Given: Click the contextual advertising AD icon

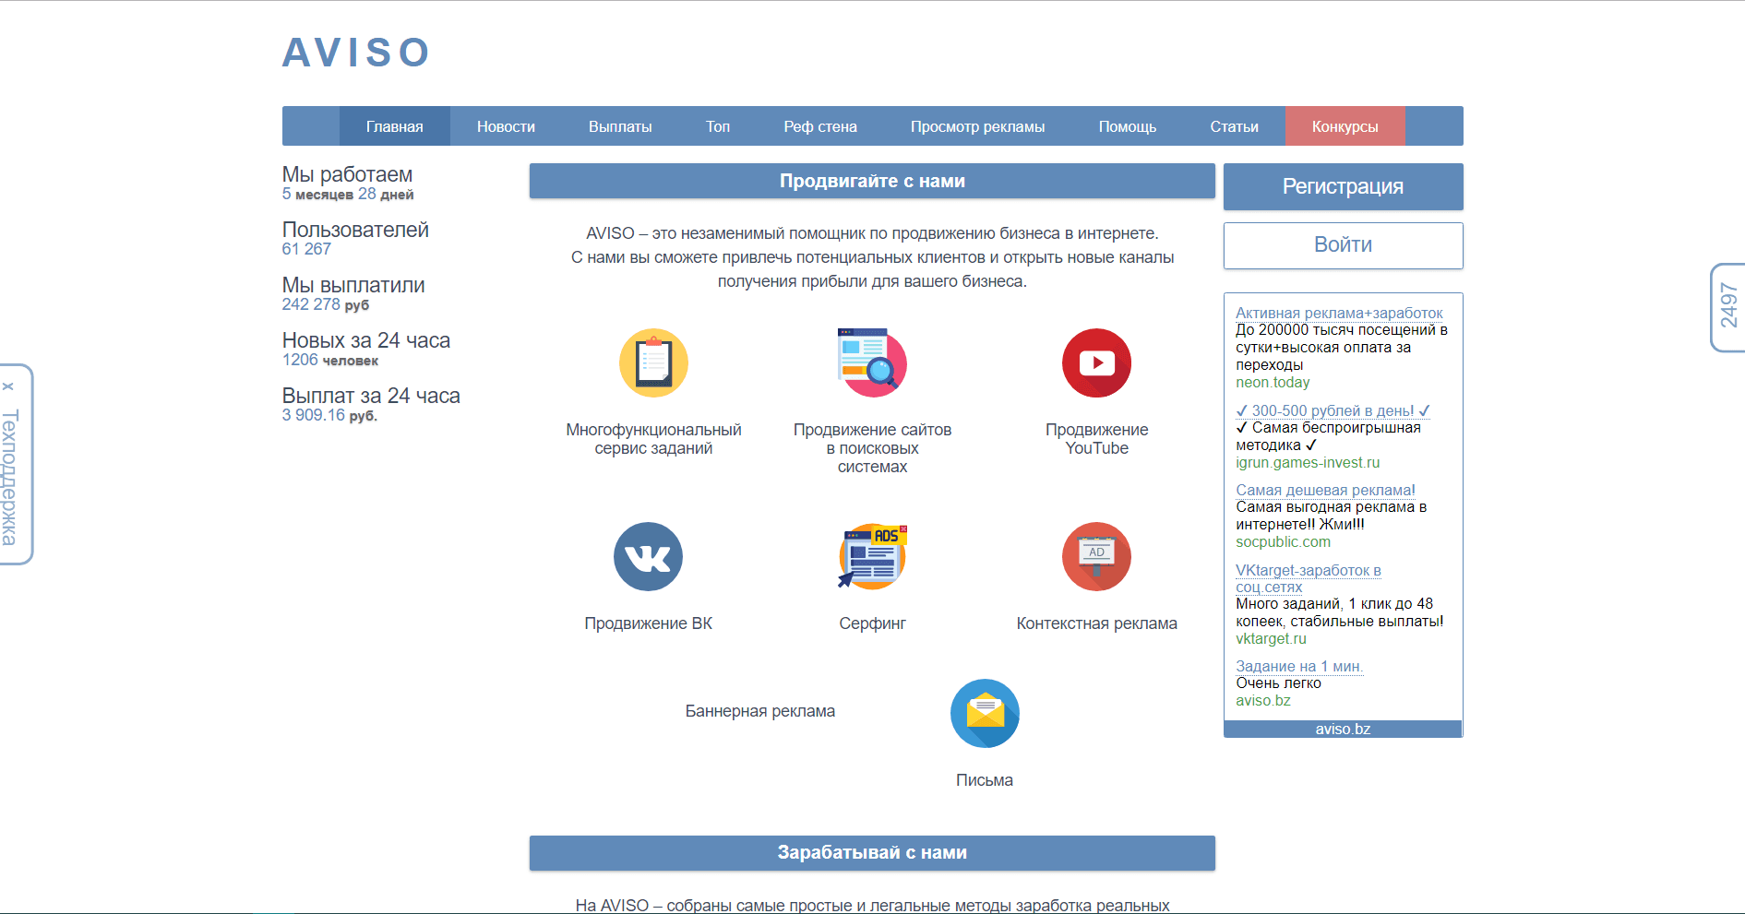Looking at the screenshot, I should 1096,557.
